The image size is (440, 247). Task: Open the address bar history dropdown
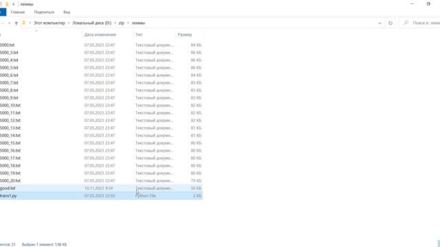(x=379, y=23)
